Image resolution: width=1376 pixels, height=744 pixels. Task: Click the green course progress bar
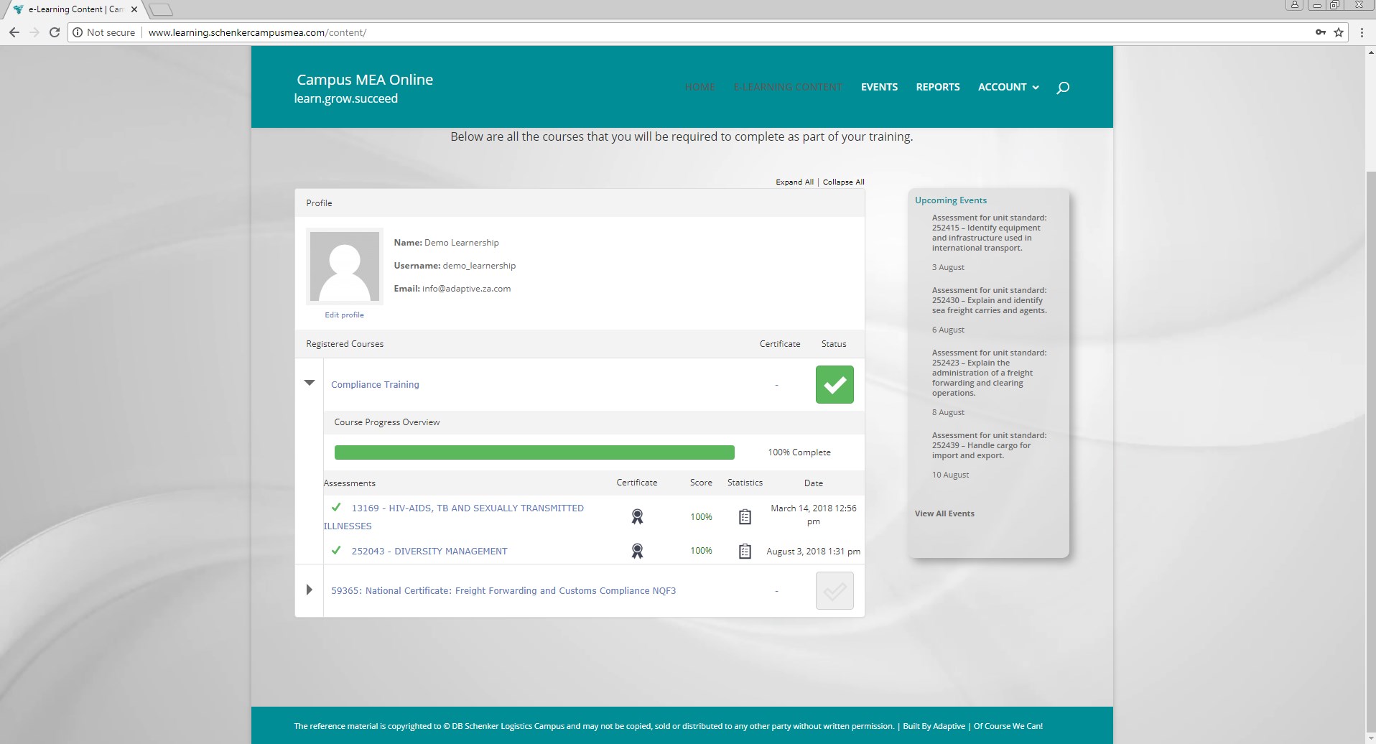click(x=534, y=452)
